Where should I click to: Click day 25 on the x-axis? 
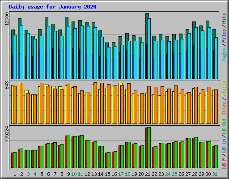pos(174,174)
